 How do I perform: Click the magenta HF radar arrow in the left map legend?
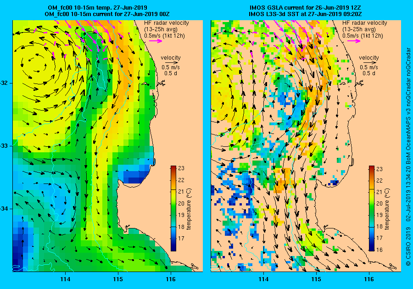156,41
